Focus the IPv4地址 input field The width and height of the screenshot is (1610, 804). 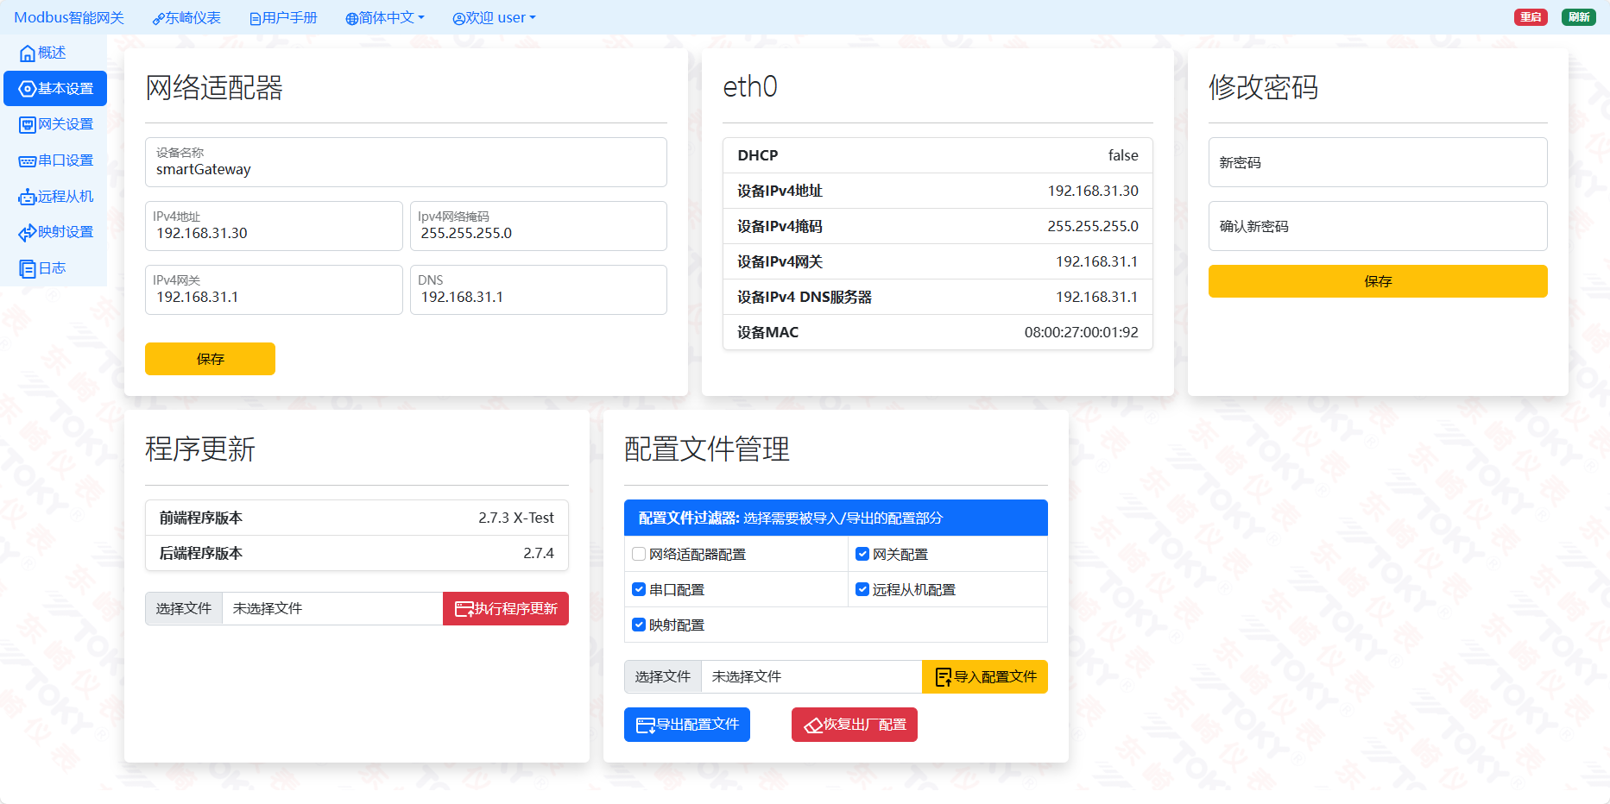click(x=274, y=226)
